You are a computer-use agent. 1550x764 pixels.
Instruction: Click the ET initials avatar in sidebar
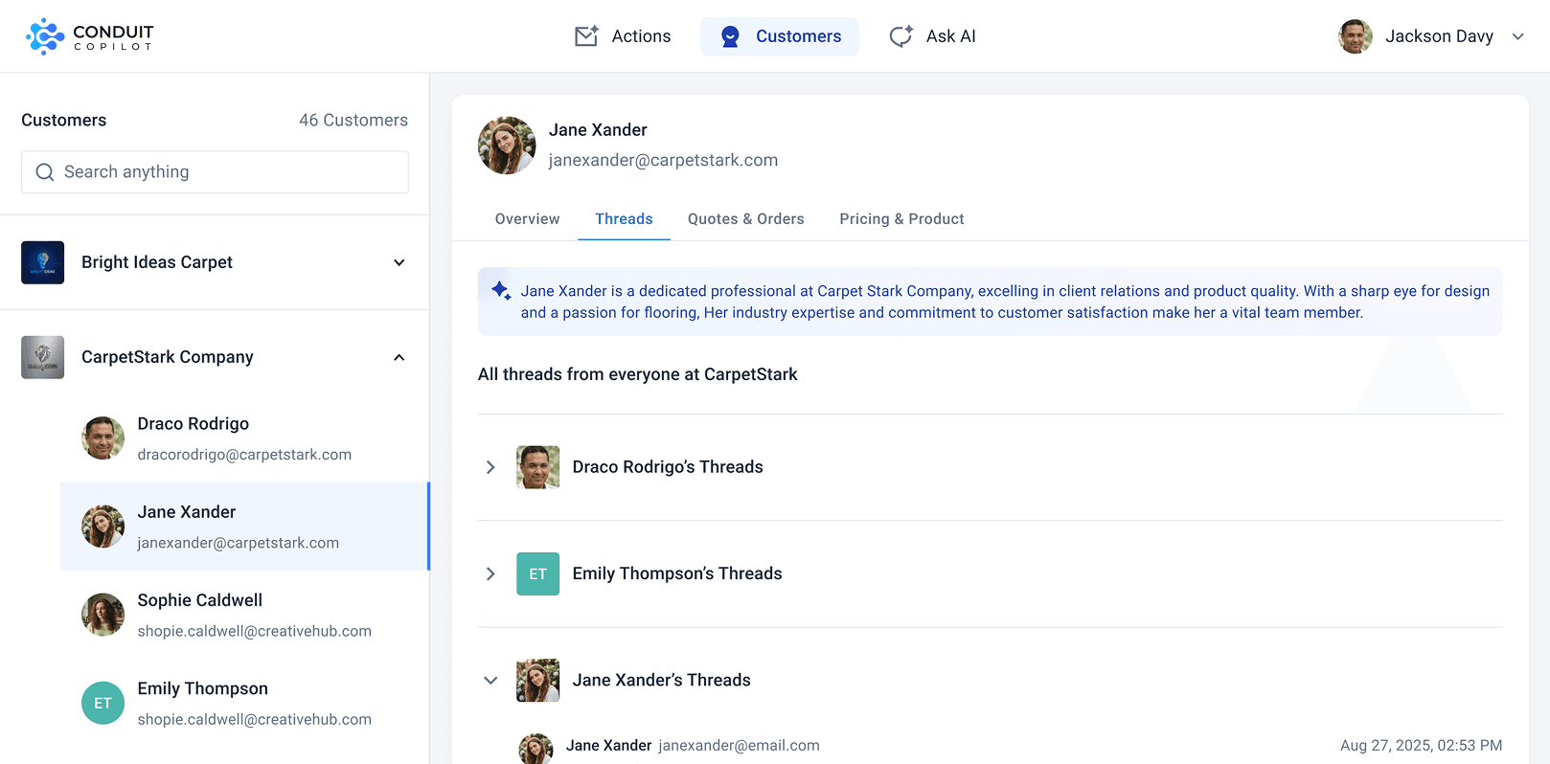coord(103,703)
